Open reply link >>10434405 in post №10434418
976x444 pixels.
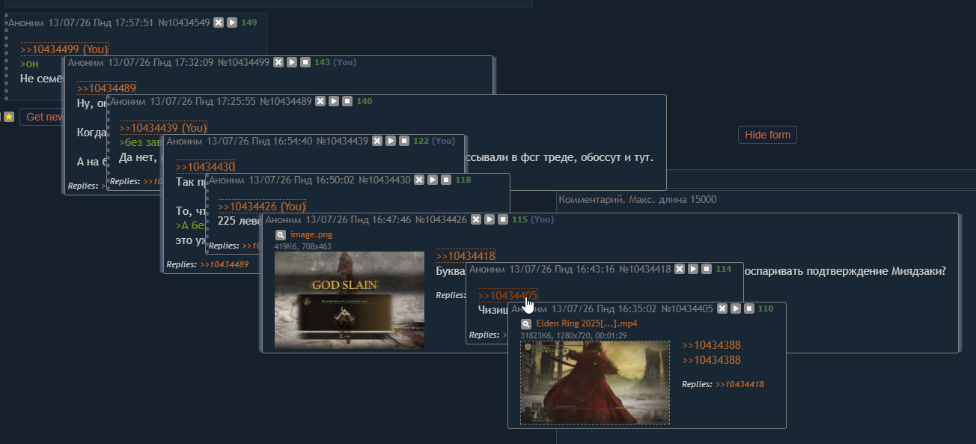tap(507, 296)
